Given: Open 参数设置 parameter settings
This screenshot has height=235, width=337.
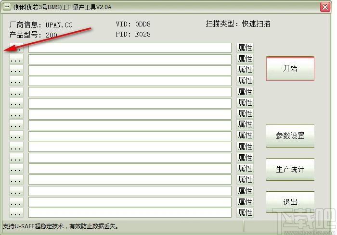Looking at the screenshot, I should point(290,136).
